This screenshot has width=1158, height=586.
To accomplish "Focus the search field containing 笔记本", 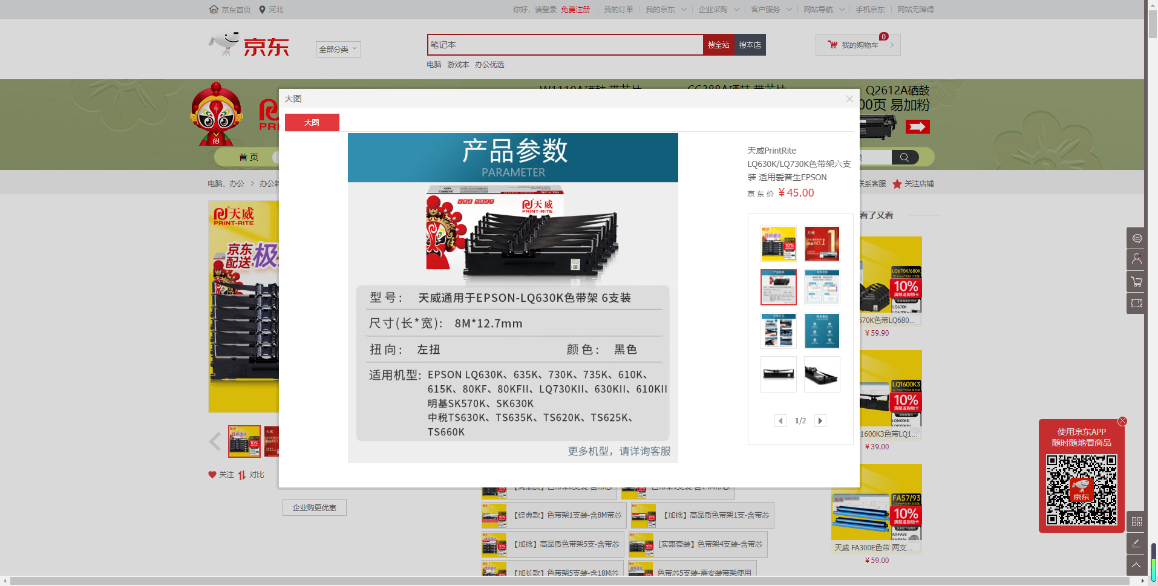I will pyautogui.click(x=565, y=45).
